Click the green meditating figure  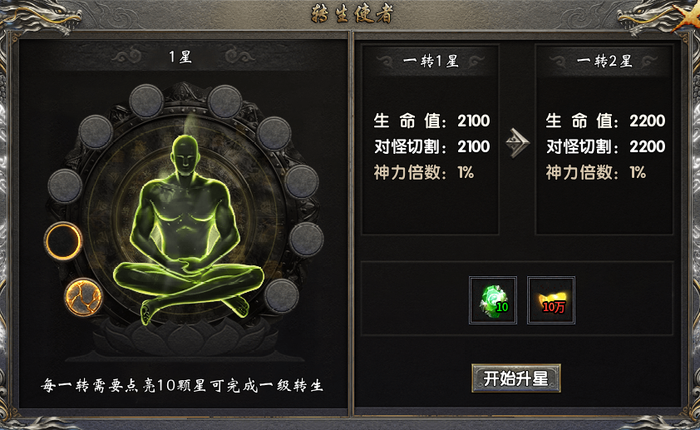pos(189,228)
